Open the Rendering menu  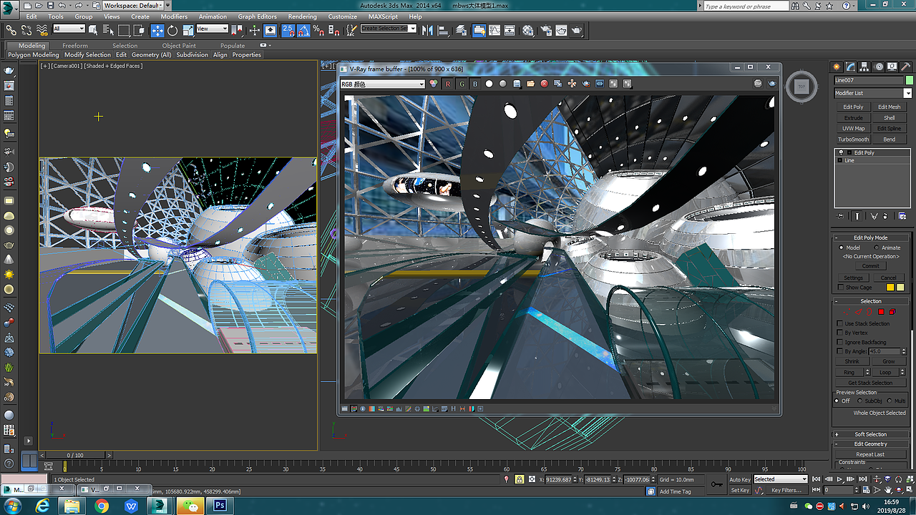point(302,16)
